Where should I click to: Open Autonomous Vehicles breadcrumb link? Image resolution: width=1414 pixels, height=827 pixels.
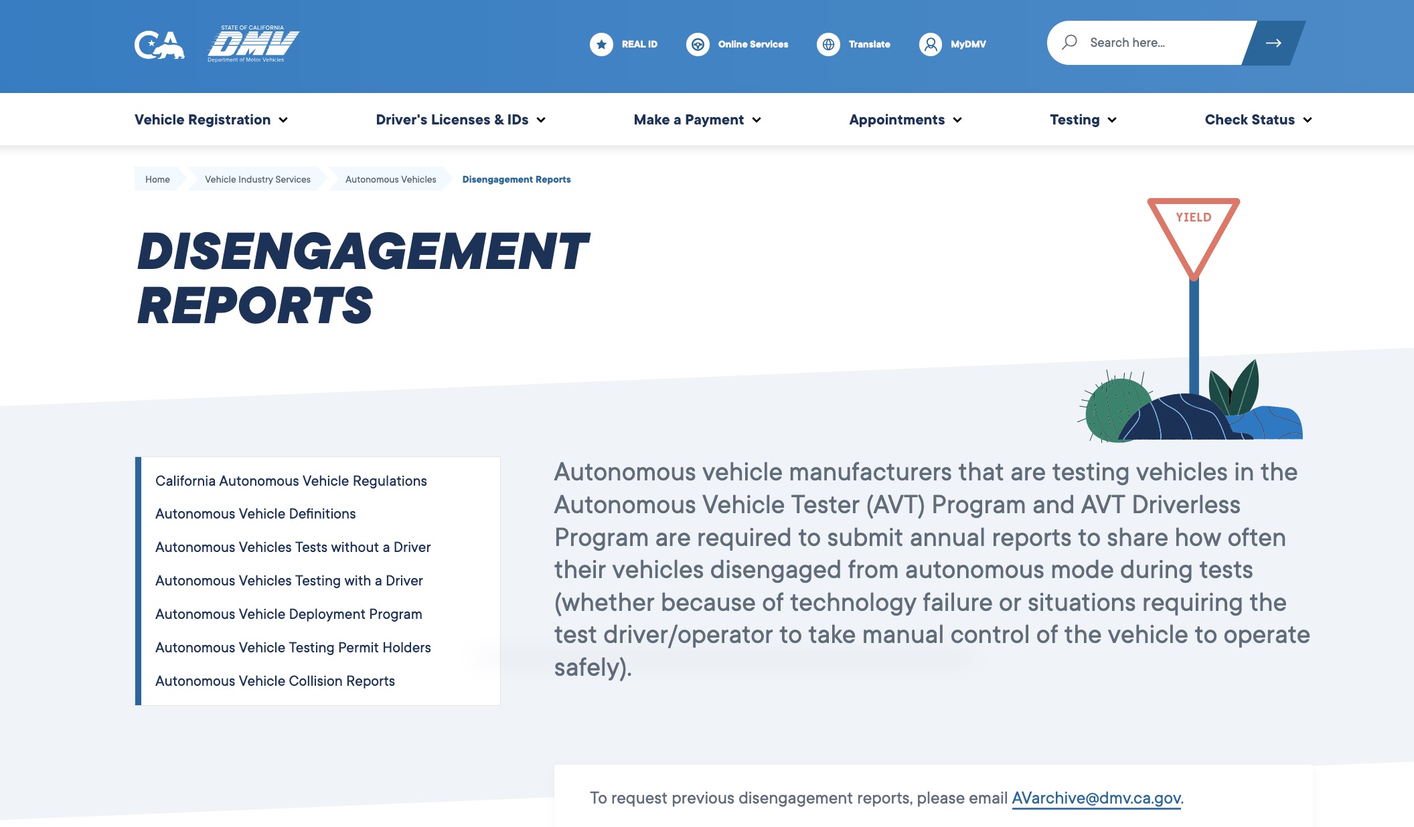(390, 179)
